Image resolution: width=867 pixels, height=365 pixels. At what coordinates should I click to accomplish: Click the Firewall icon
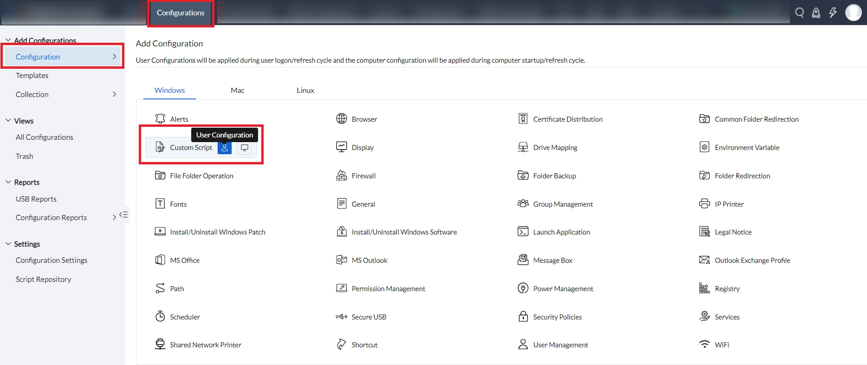point(342,176)
